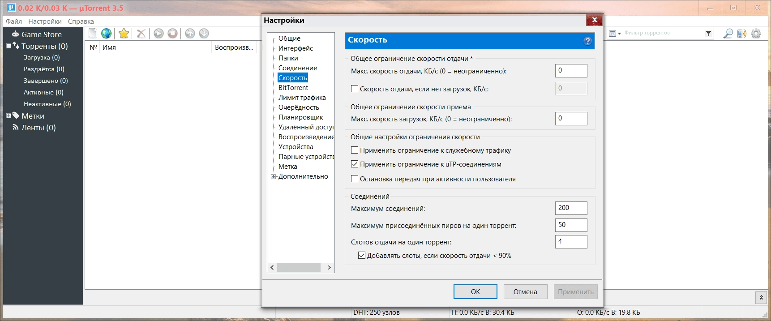Open the Настройки menu in menu bar
Image resolution: width=771 pixels, height=321 pixels.
[x=45, y=21]
